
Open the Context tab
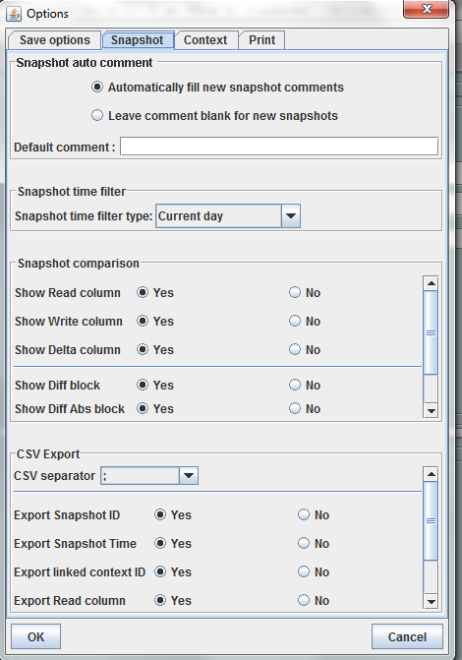[x=205, y=40]
